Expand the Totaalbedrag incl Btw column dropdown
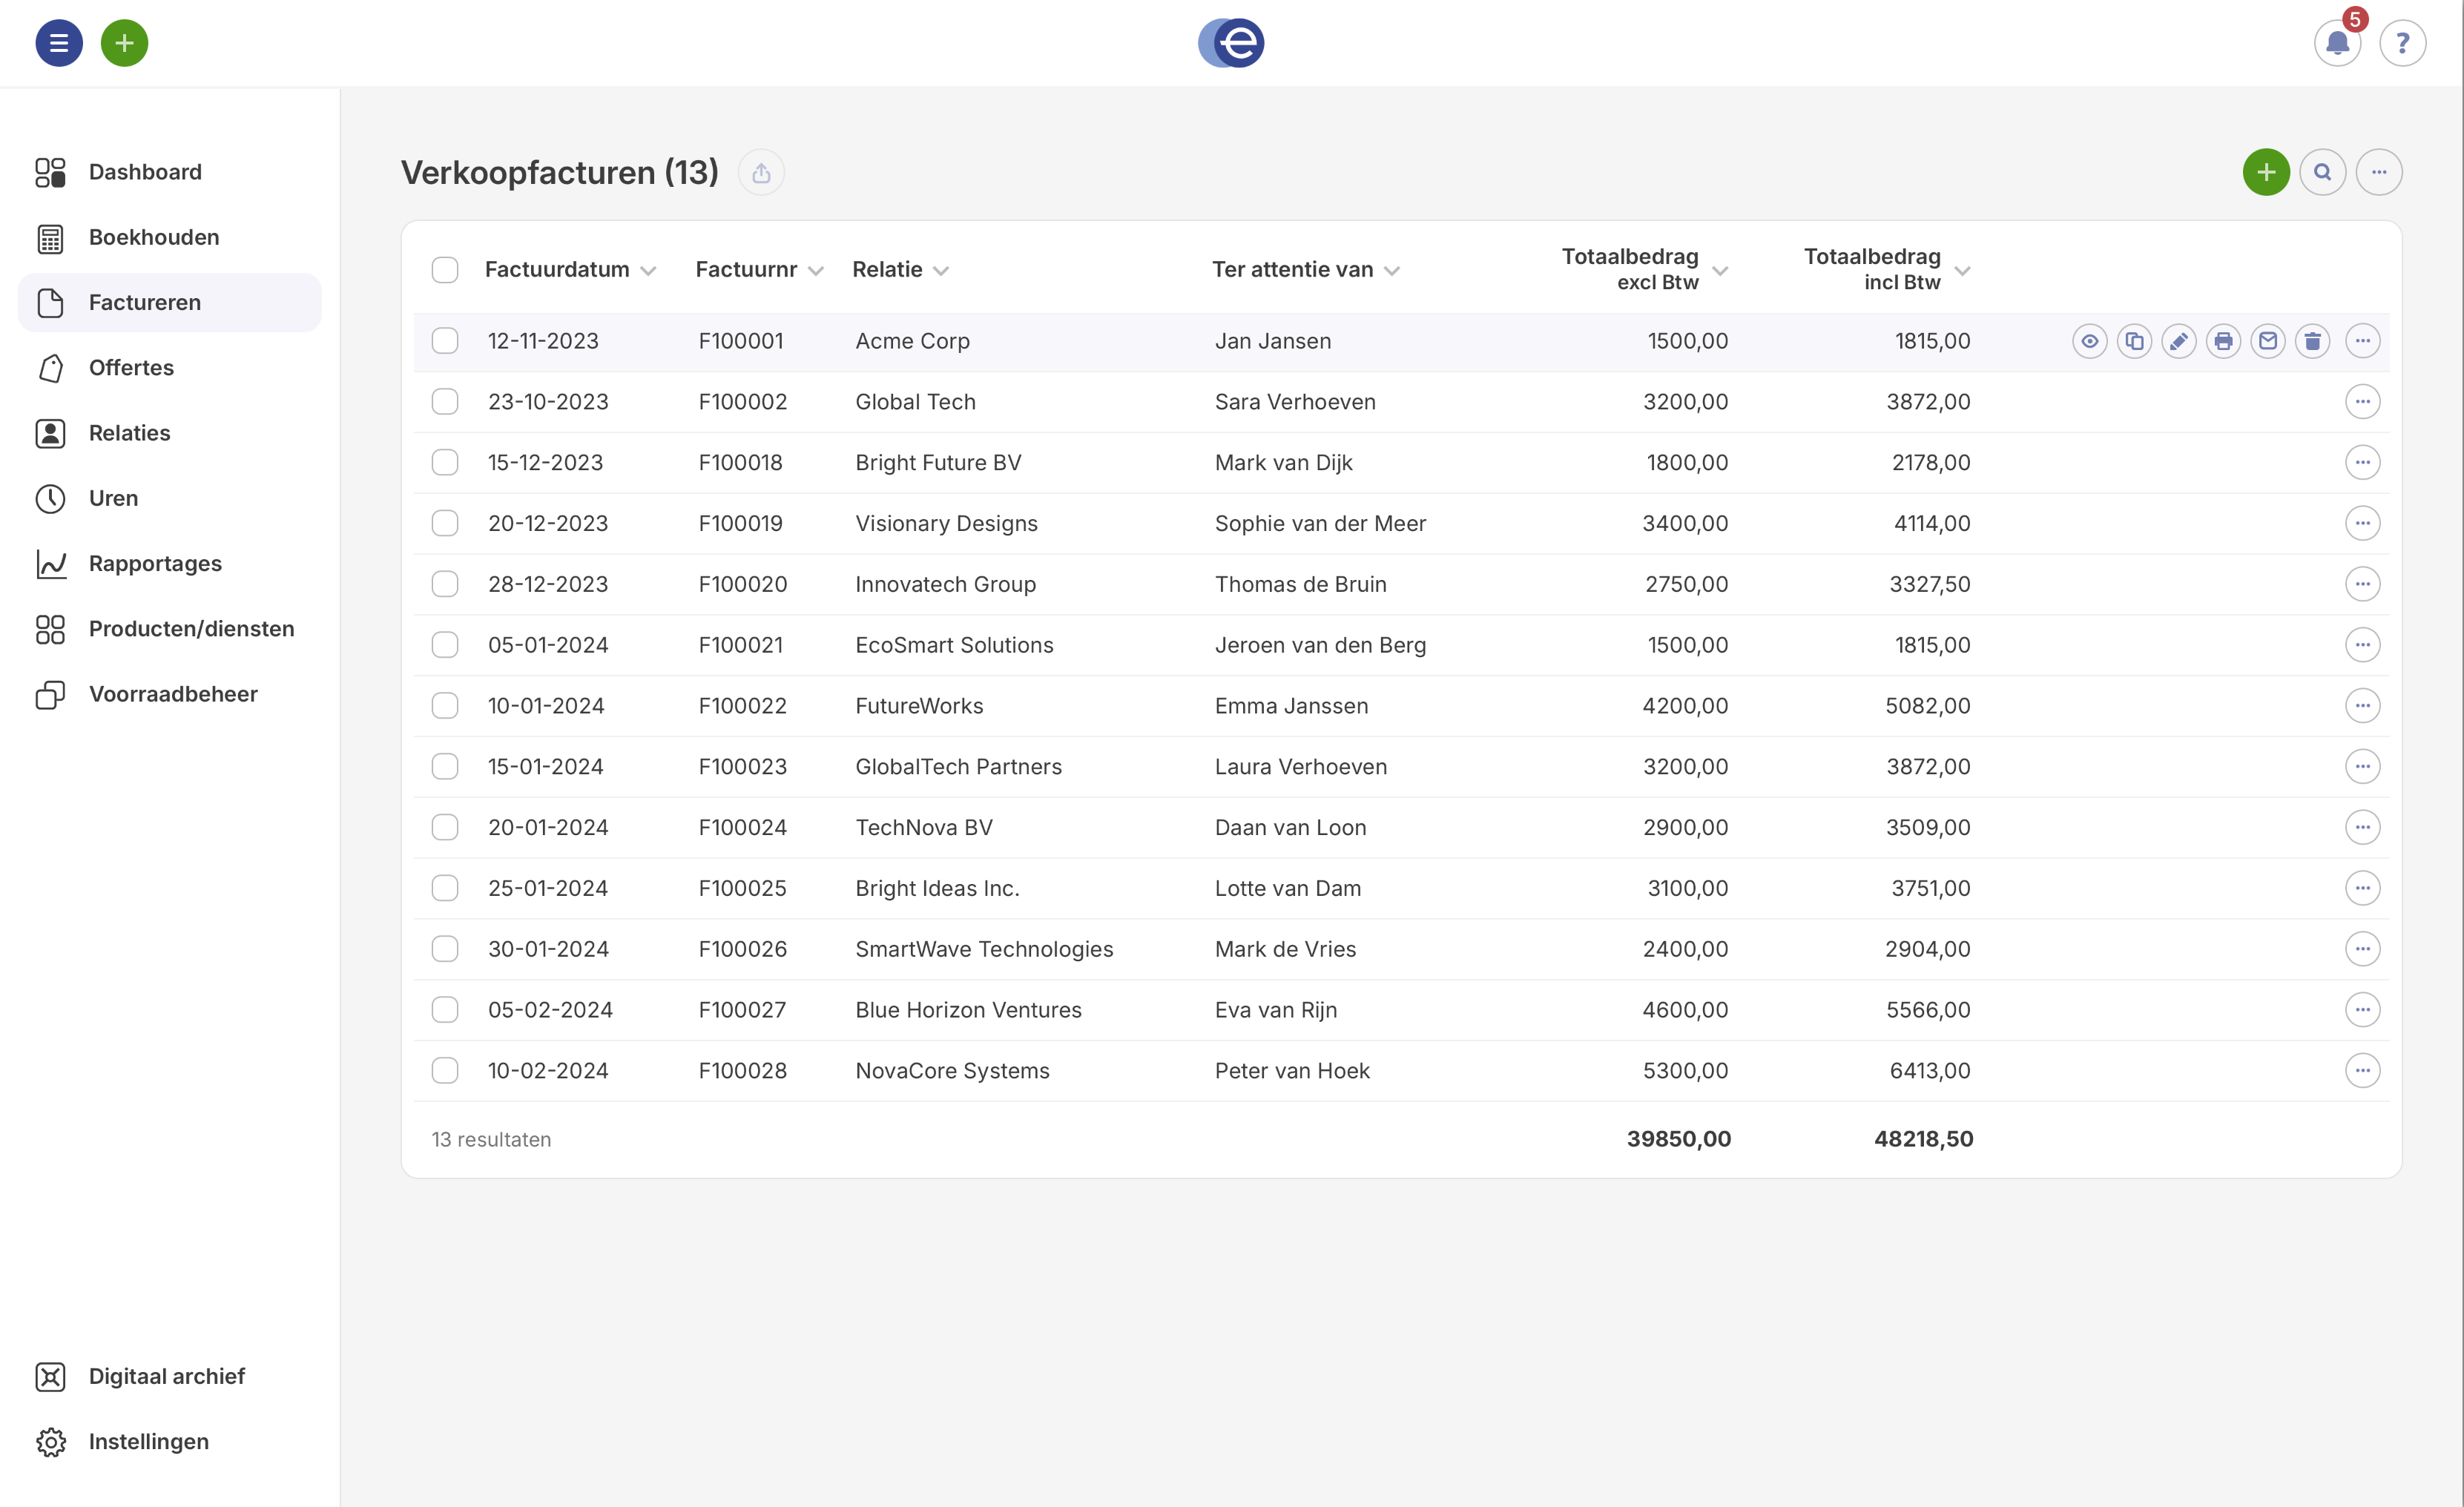This screenshot has width=2464, height=1507. (x=1962, y=271)
